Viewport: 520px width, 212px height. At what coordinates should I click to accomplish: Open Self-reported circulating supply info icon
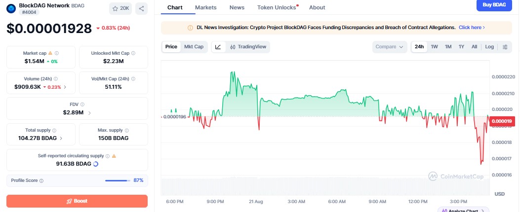point(107,156)
